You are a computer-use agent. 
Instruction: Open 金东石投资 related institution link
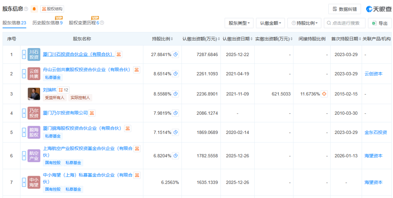click(x=376, y=132)
